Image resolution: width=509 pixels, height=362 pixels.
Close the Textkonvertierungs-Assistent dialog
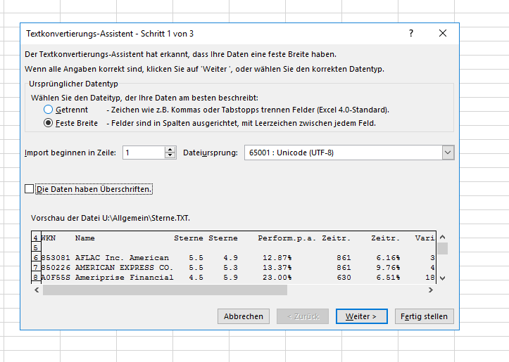click(443, 33)
